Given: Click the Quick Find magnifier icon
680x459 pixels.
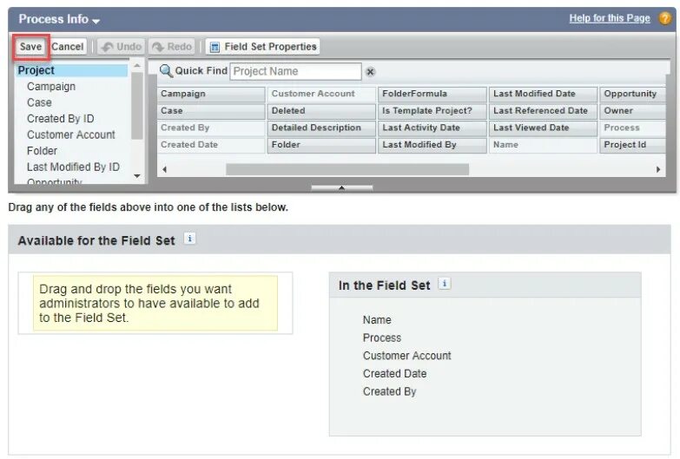Looking at the screenshot, I should 166,71.
